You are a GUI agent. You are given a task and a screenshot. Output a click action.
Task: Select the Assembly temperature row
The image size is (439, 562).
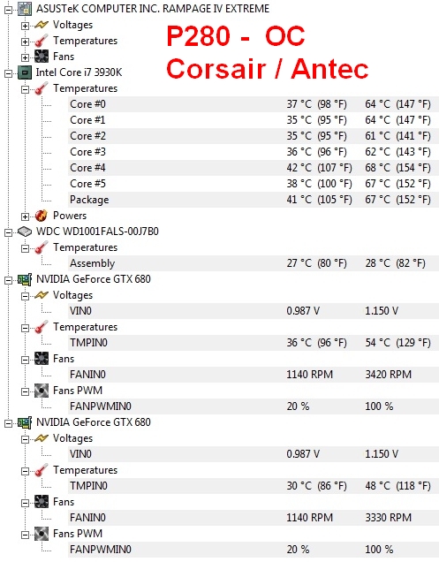254,263
